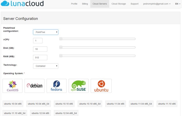Image resolution: width=182 pixels, height=116 pixels.
Task: Click the Predefined configuration label
Action: 11,29
